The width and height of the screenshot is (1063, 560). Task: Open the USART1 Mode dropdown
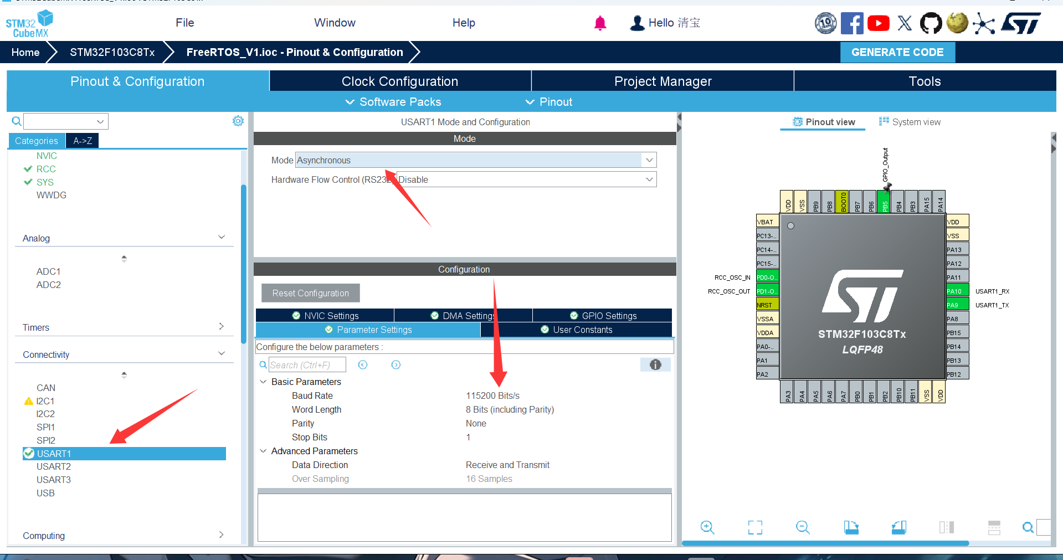click(476, 160)
